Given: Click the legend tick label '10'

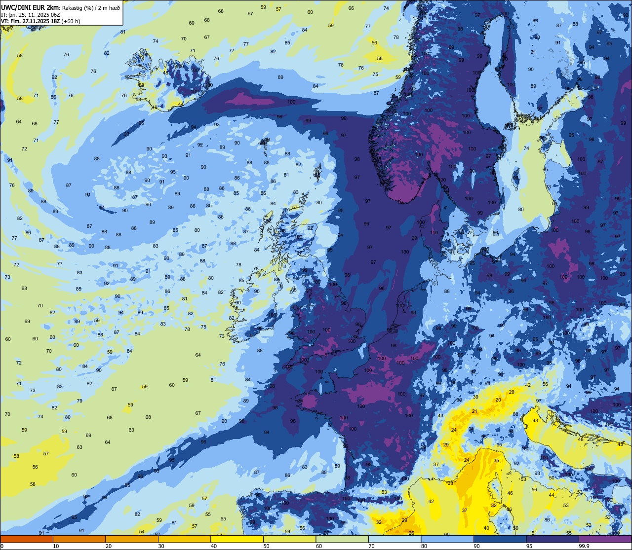Looking at the screenshot, I should point(56,547).
